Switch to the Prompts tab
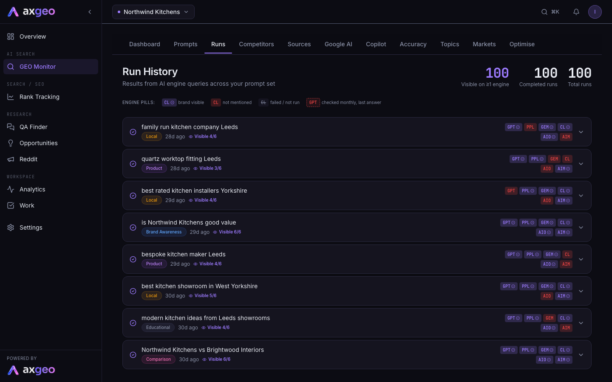Viewport: 612px width, 382px height. coord(186,44)
